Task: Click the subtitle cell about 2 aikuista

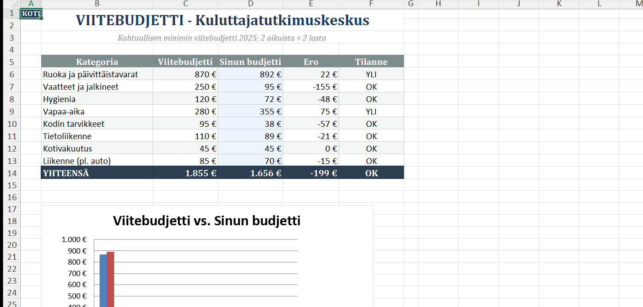Action: (222, 38)
